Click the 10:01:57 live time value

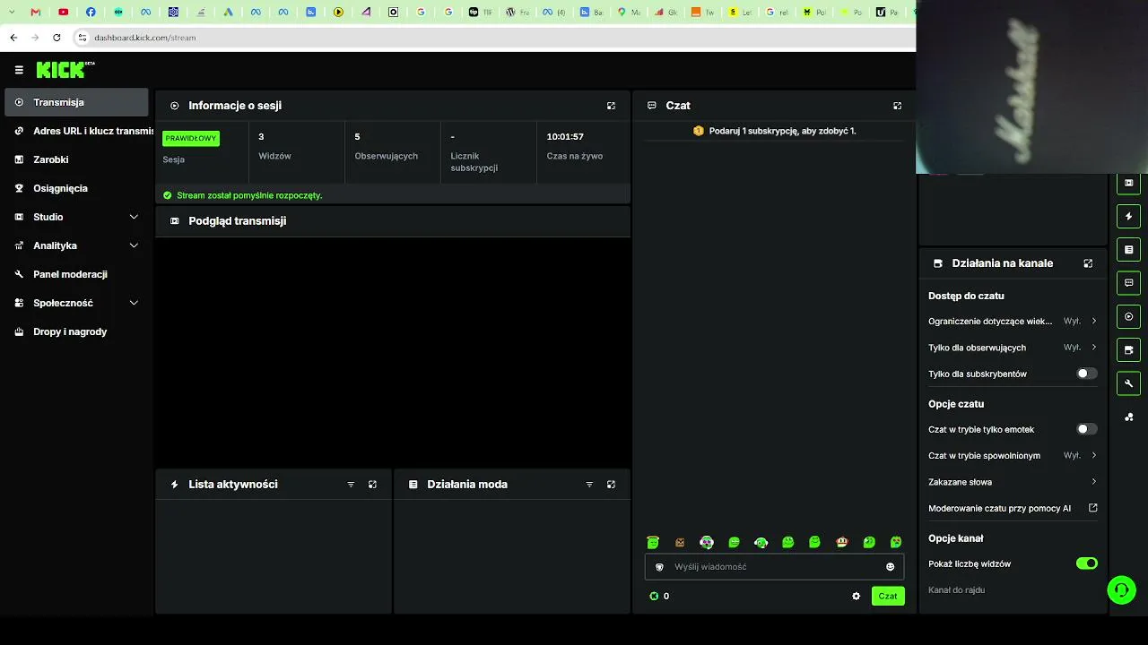[x=565, y=137]
